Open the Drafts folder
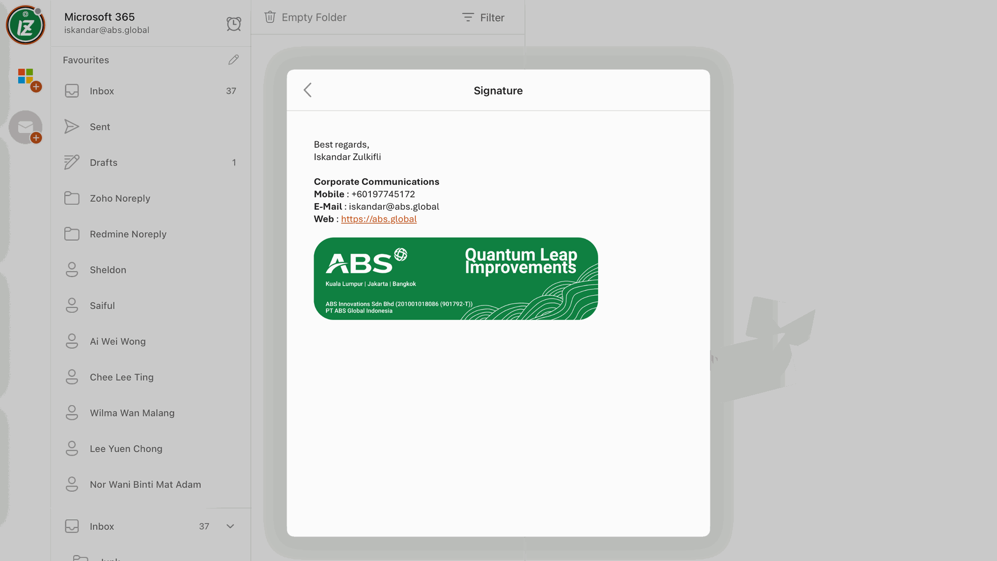Viewport: 997px width, 561px height. 103,163
